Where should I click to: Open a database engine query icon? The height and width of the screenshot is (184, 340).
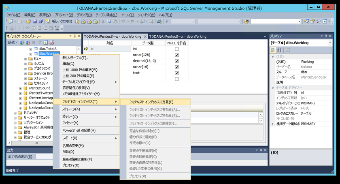coord(77,21)
